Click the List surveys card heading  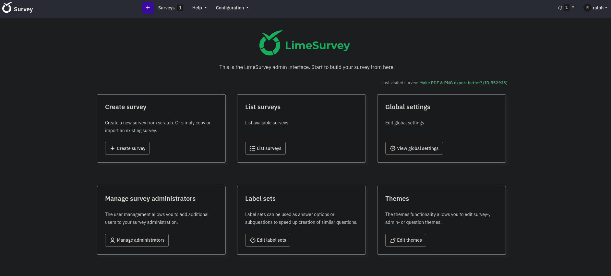pyautogui.click(x=263, y=107)
